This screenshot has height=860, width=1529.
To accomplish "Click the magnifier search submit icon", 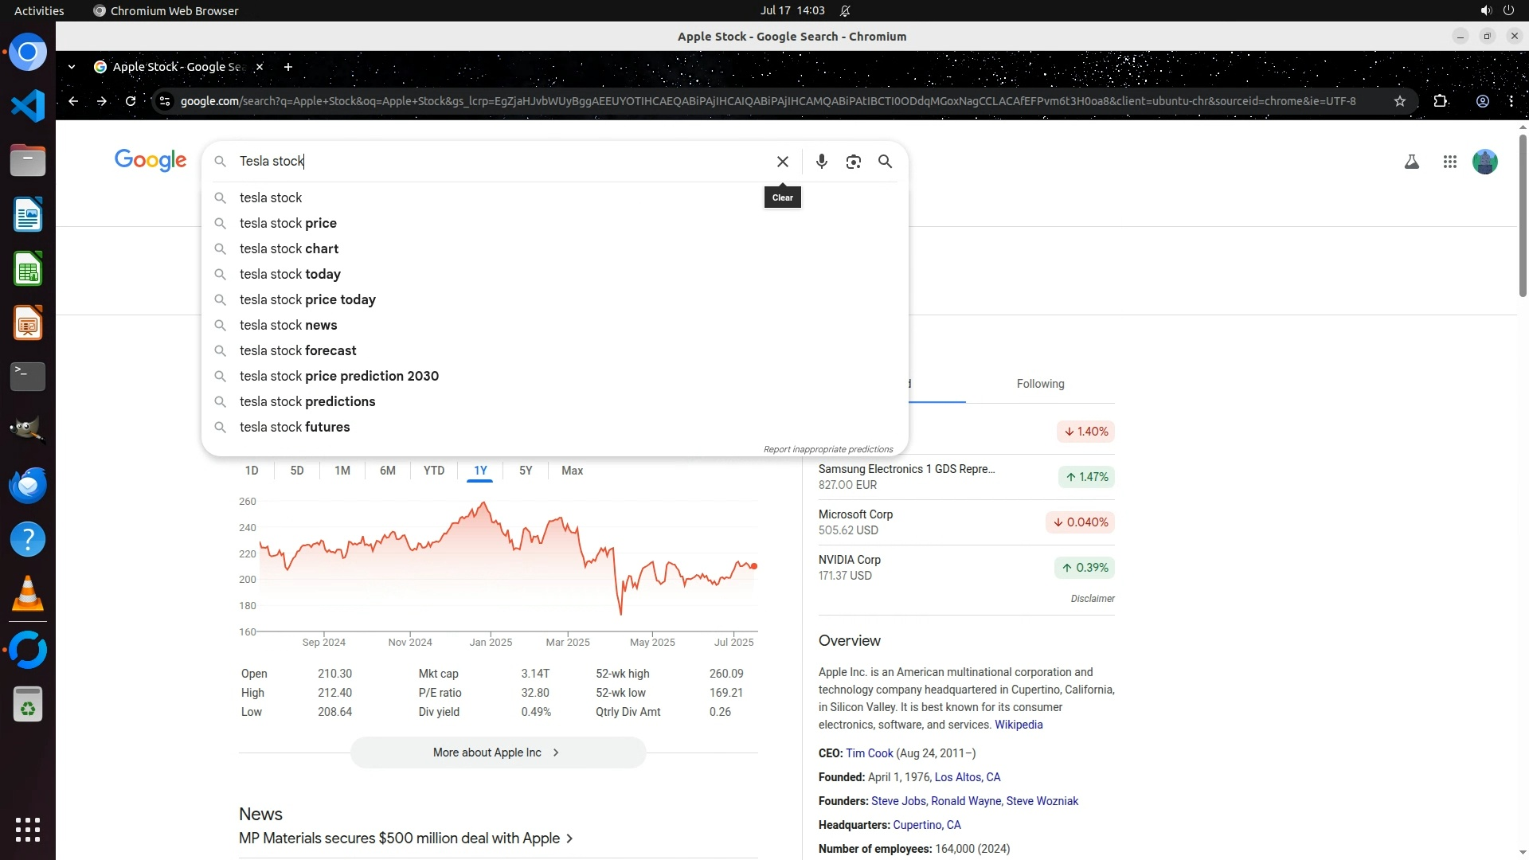I will coord(885,162).
